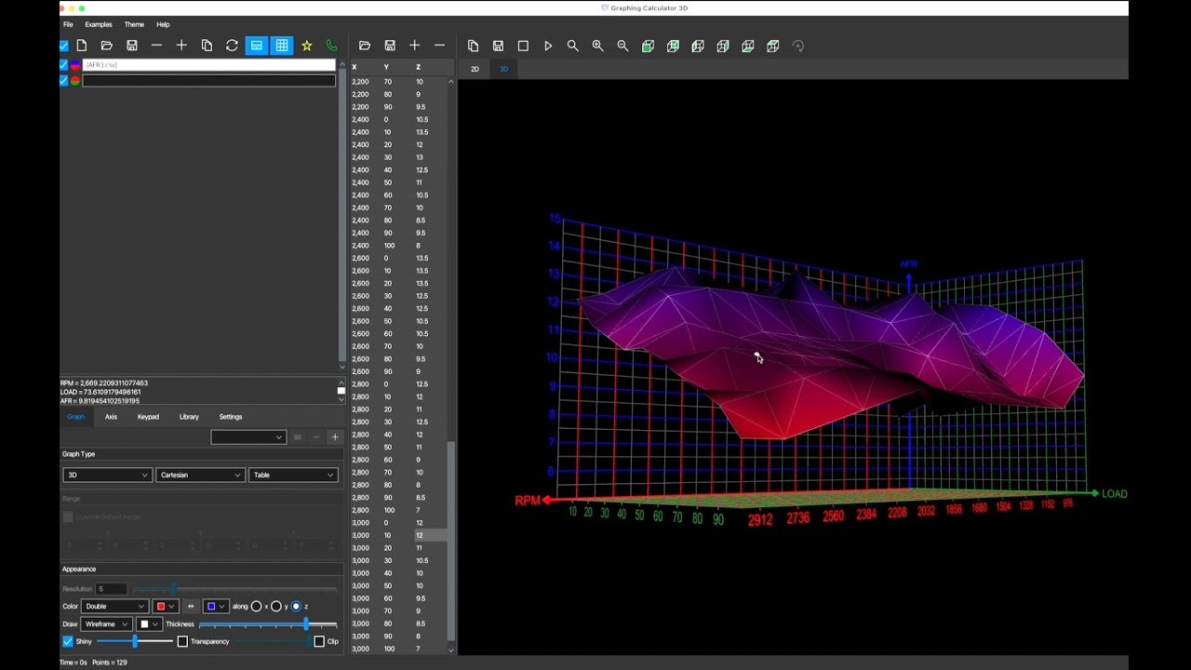Image resolution: width=1191 pixels, height=670 pixels.
Task: Switch to the Keypad tab
Action: tap(148, 417)
